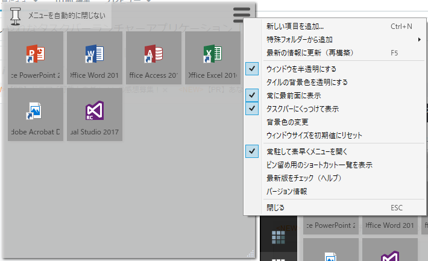
Task: Select 新しい項目を追加... menu item
Action: point(335,27)
